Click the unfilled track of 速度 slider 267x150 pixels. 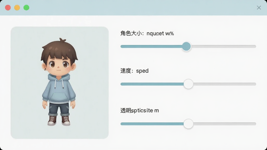pos(224,84)
